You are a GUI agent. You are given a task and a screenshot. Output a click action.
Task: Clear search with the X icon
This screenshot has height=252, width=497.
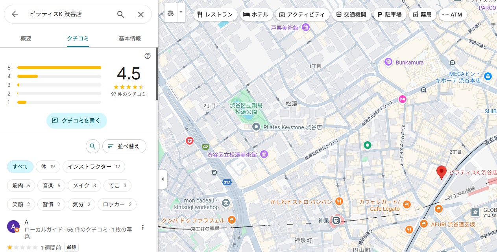point(141,15)
